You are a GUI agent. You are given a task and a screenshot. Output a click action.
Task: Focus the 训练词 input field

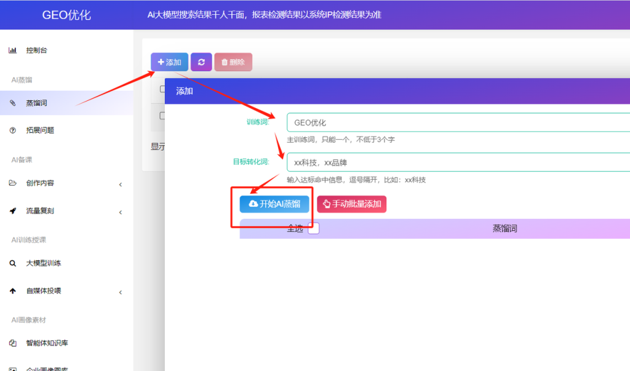pos(458,122)
